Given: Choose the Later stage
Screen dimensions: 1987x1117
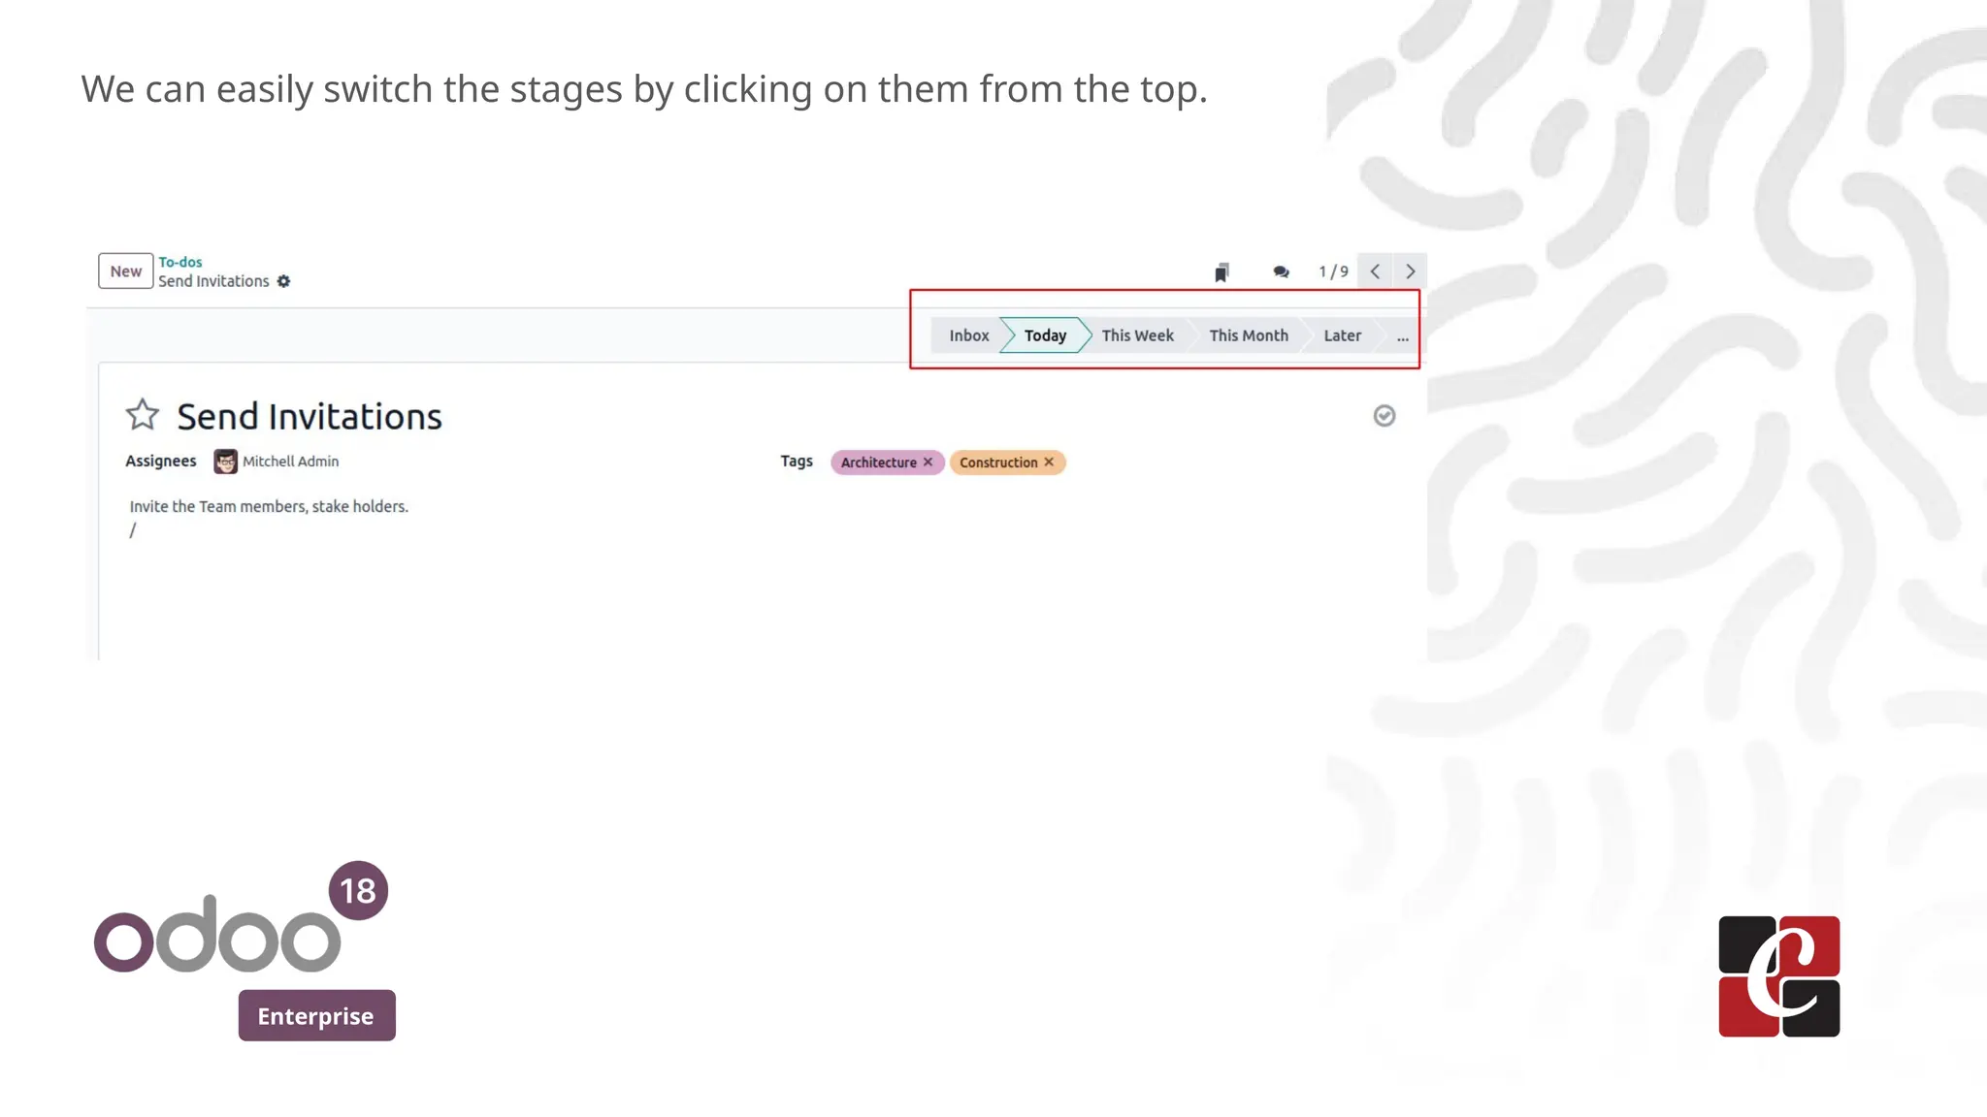Looking at the screenshot, I should [x=1342, y=335].
